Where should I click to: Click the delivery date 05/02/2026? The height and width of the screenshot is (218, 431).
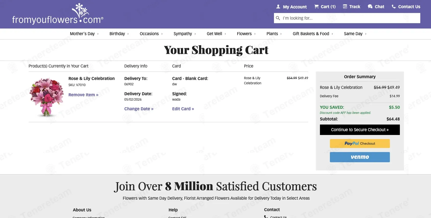coord(133,99)
